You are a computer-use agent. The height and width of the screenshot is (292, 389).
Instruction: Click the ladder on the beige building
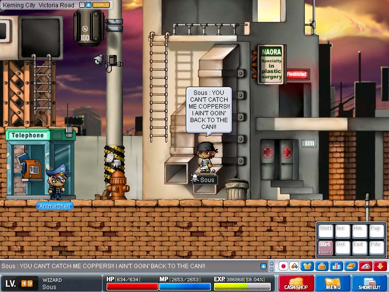[159, 87]
